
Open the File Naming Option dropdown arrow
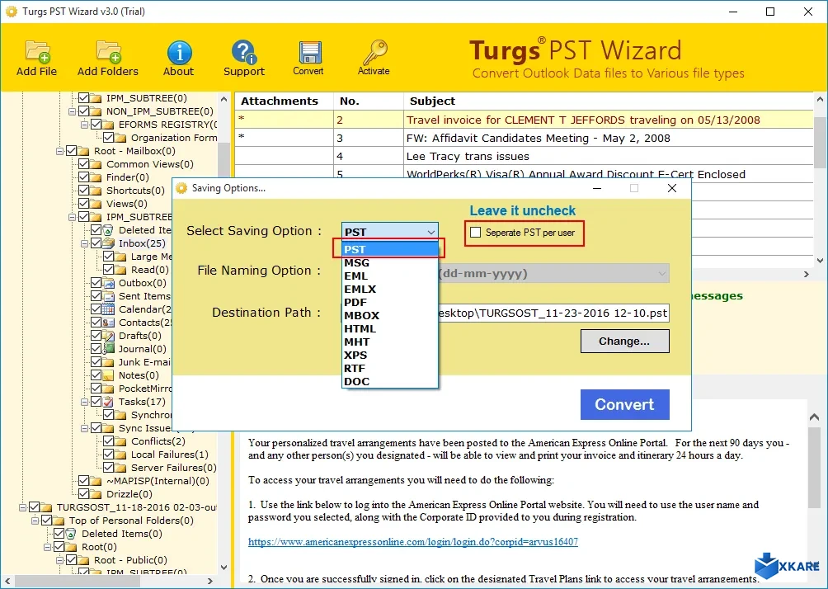(661, 274)
